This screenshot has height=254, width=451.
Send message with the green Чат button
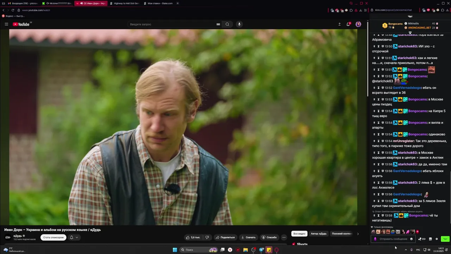tap(445, 239)
